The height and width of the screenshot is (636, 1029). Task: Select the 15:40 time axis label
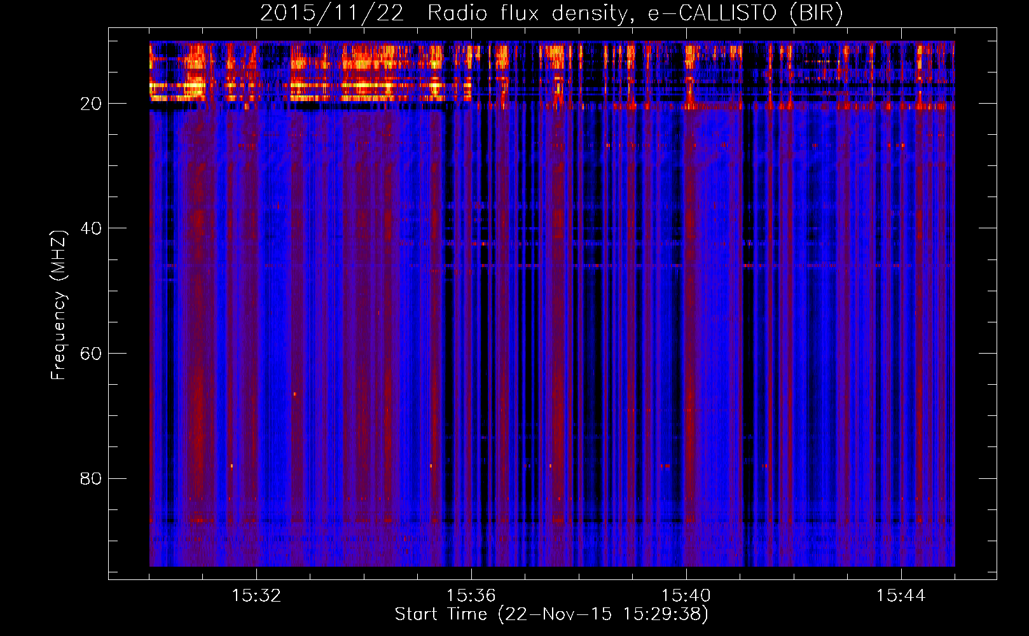click(x=686, y=596)
